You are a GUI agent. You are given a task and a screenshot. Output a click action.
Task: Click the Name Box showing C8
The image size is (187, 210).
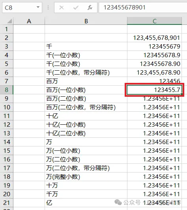tap(22, 7)
